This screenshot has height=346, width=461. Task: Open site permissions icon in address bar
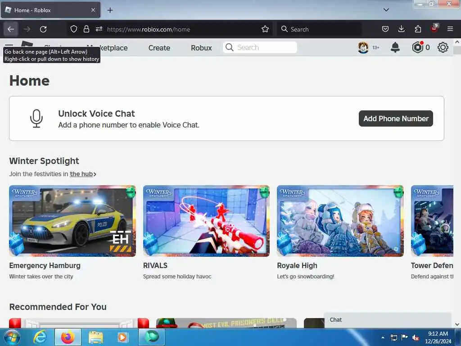point(99,29)
